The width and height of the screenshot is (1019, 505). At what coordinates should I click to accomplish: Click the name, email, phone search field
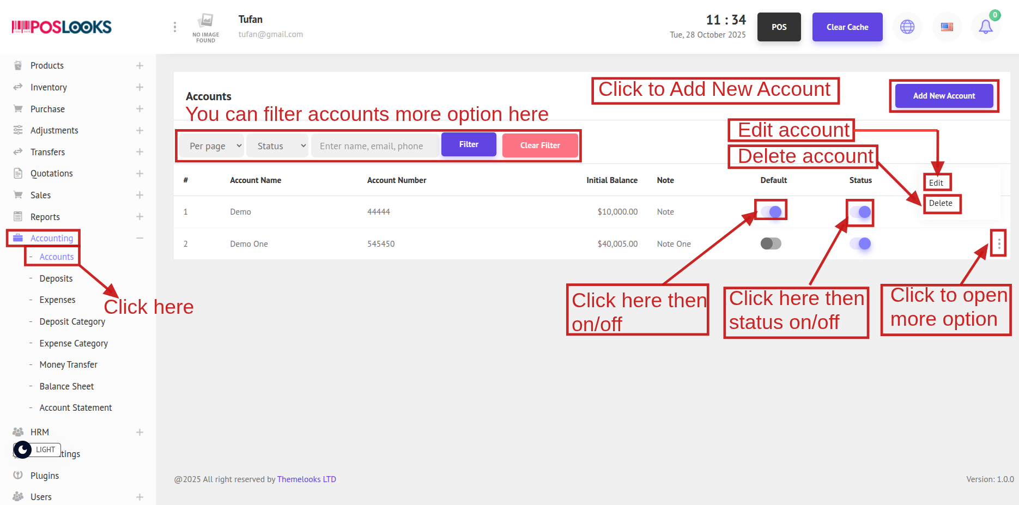[x=375, y=146]
